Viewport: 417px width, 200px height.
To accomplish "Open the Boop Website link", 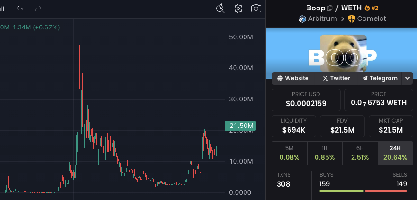I will [293, 78].
